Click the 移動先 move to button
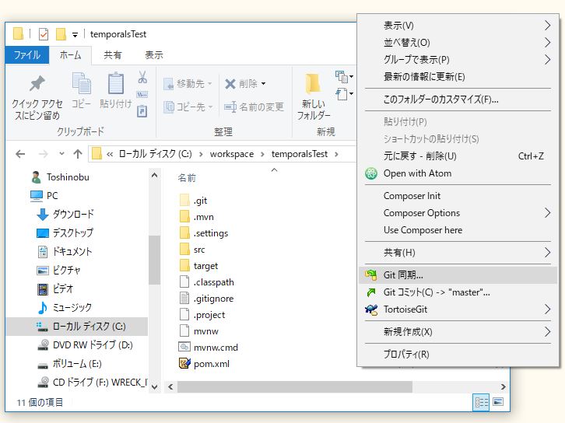The width and height of the screenshot is (565, 423). click(x=188, y=84)
